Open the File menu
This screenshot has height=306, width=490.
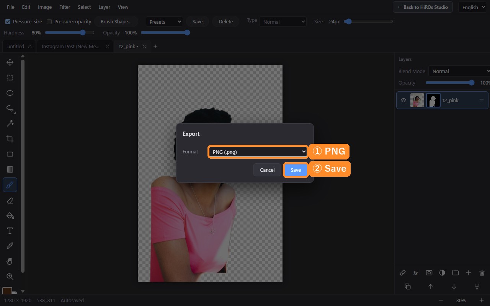11,7
